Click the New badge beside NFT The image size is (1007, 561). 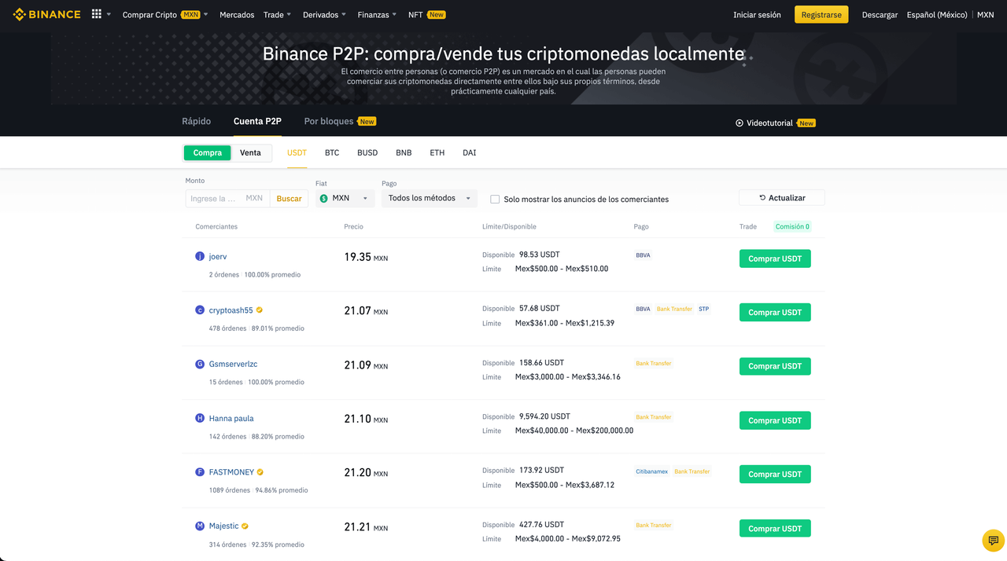pos(437,14)
